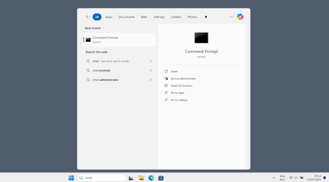This screenshot has height=182, width=329.
Task: Click Run as administrator
Action: (184, 79)
